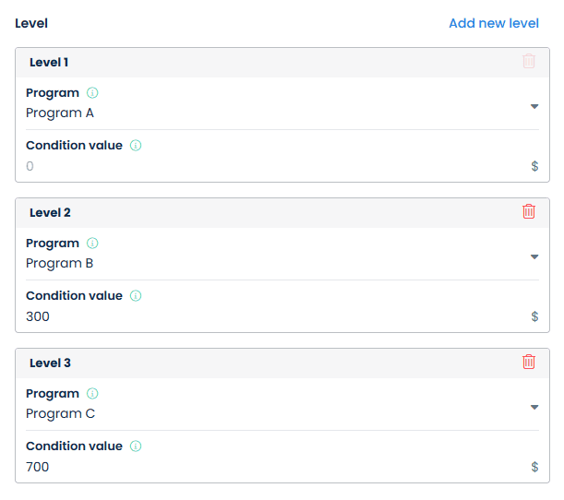Open the Program C dropdown arrow
This screenshot has height=500, width=564.
534,407
